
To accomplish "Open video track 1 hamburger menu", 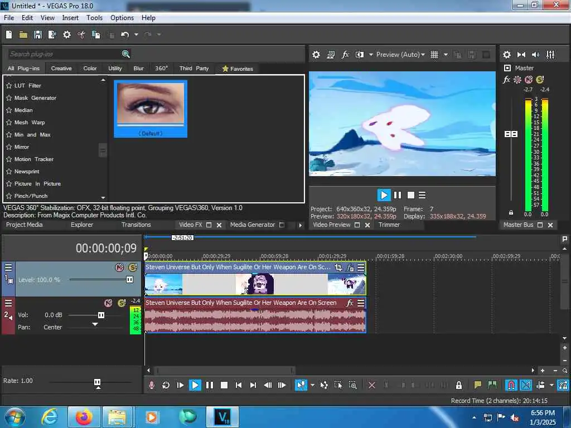I will pyautogui.click(x=8, y=267).
